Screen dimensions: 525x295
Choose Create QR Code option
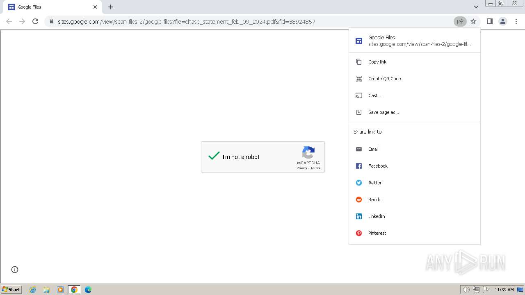[x=414, y=79]
